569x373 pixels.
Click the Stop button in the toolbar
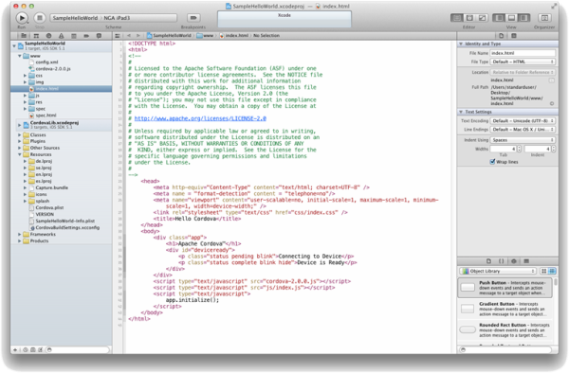(x=40, y=18)
